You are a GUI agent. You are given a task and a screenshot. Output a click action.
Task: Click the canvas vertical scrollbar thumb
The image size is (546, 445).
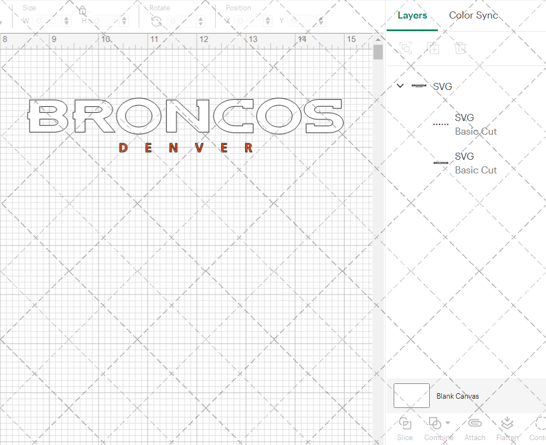(x=378, y=52)
